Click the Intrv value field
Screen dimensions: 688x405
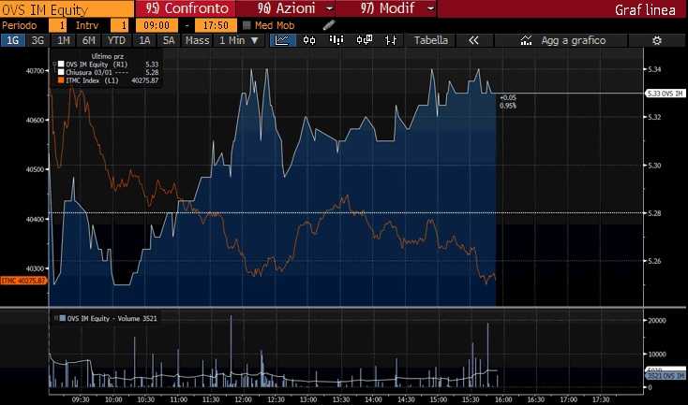(119, 25)
